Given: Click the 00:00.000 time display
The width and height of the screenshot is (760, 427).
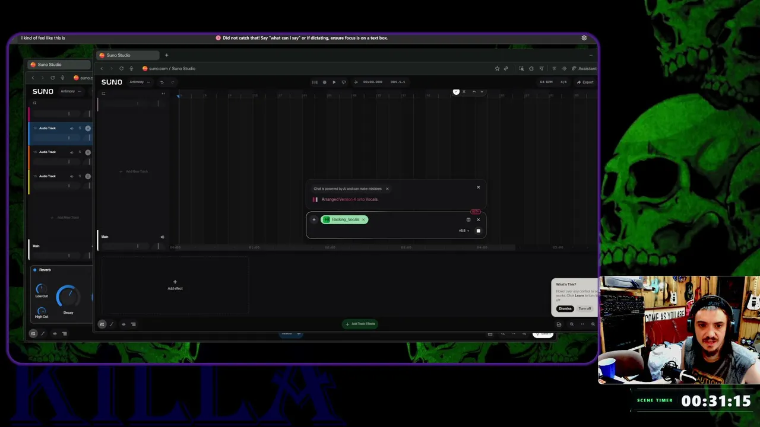Looking at the screenshot, I should pos(373,82).
